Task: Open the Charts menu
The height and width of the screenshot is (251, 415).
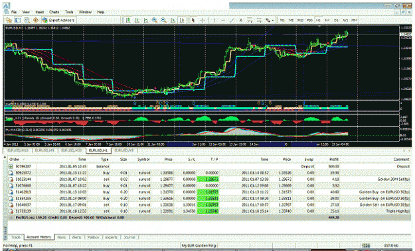Action: pos(54,12)
